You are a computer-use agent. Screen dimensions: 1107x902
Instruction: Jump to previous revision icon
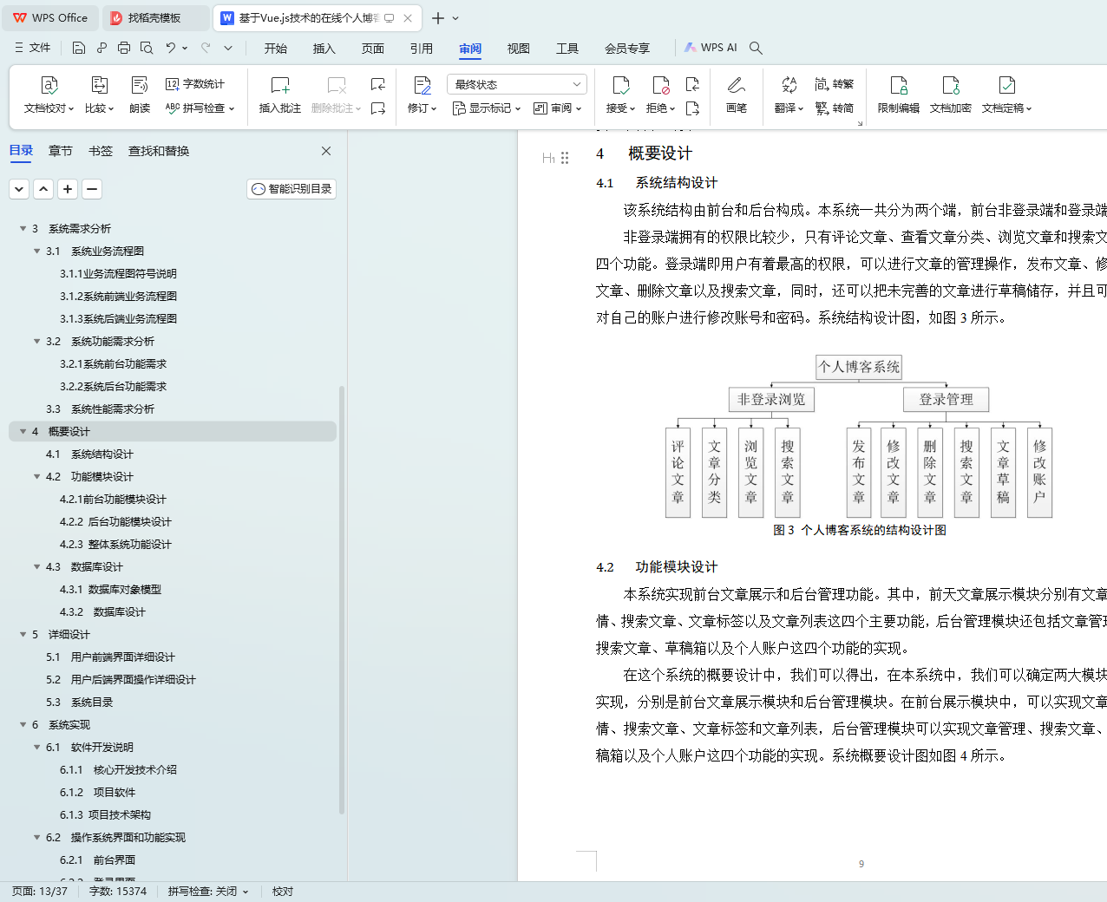(x=692, y=84)
